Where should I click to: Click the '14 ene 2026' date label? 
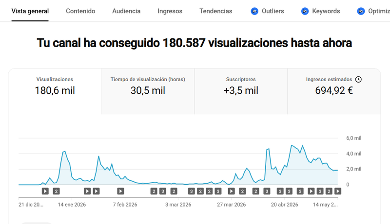[x=72, y=205]
